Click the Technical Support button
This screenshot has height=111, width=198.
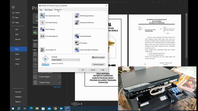click(x=98, y=64)
